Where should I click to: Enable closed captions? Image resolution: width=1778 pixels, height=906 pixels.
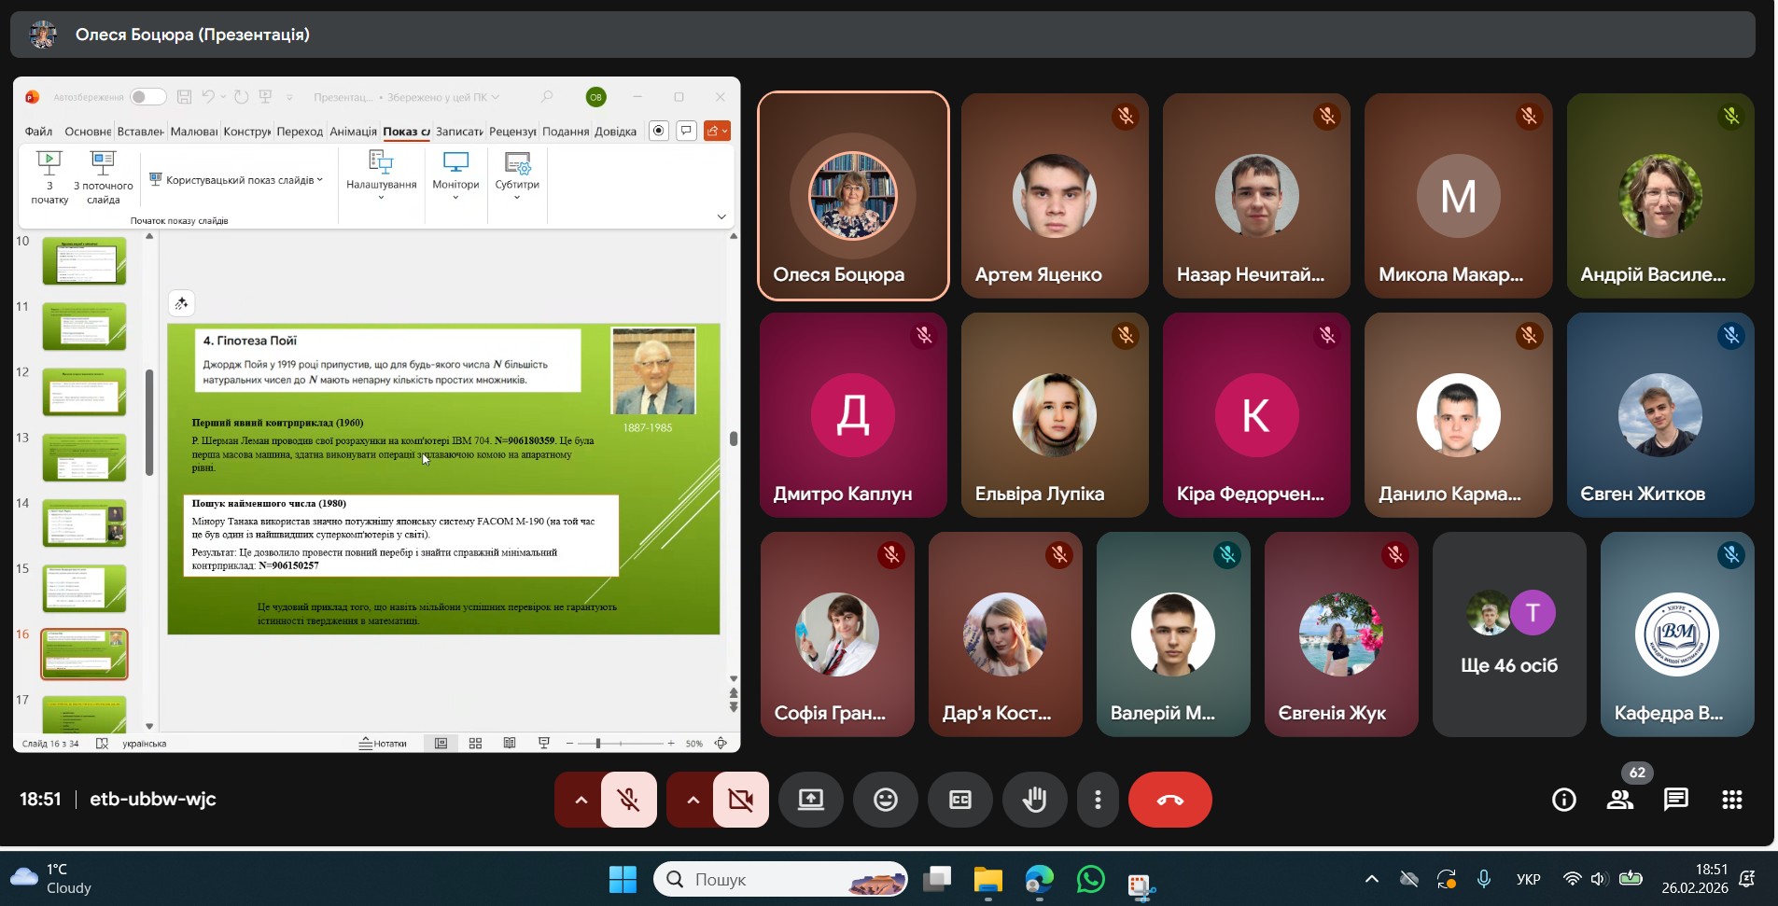959,800
